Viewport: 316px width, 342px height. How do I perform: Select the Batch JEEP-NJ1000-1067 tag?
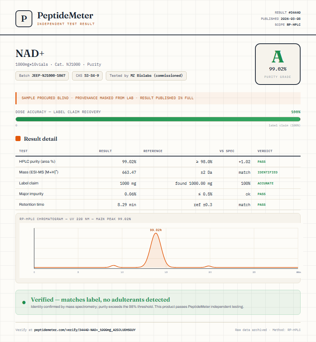tap(42, 76)
